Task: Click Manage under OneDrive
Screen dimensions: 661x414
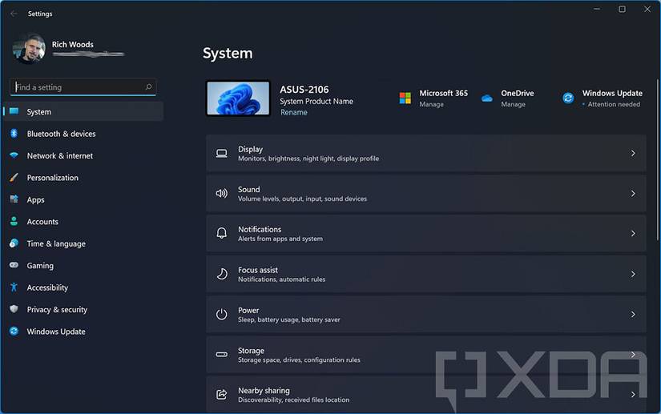Action: [513, 104]
